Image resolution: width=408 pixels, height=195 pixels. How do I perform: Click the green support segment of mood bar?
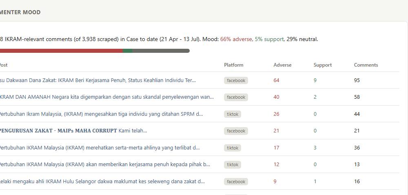[x=128, y=51]
